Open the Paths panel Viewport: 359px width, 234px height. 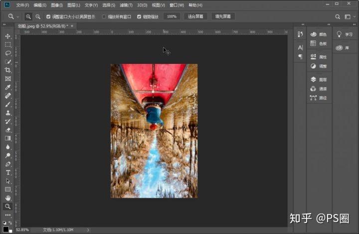pos(319,98)
